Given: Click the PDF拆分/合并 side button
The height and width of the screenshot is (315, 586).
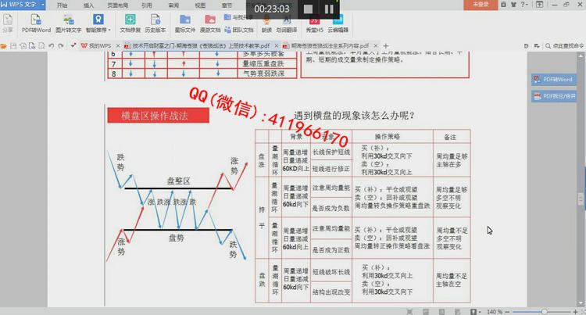Looking at the screenshot, I should pos(555,95).
